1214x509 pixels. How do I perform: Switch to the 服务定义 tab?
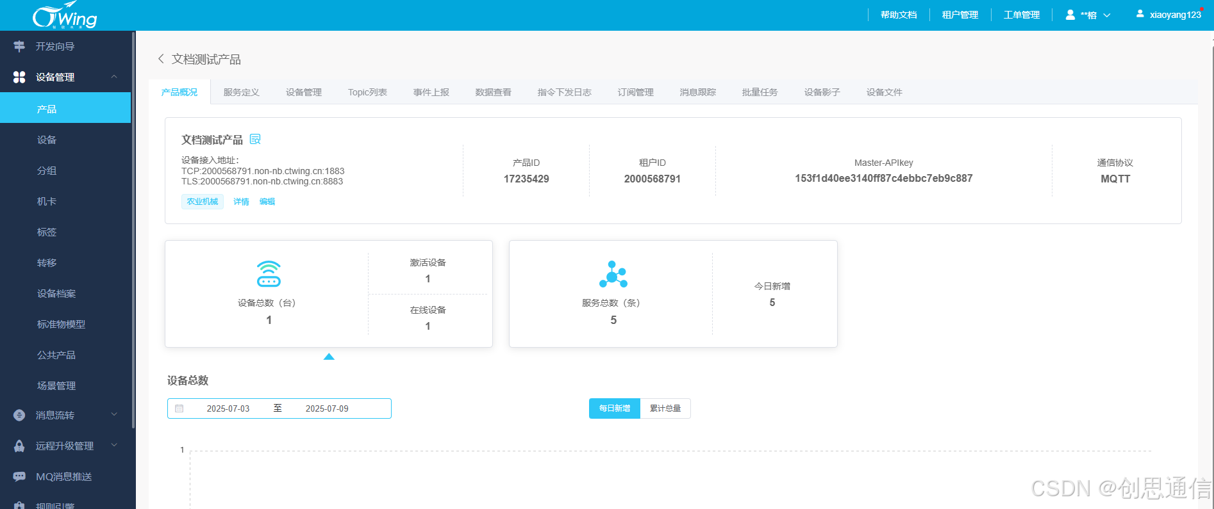(x=242, y=92)
